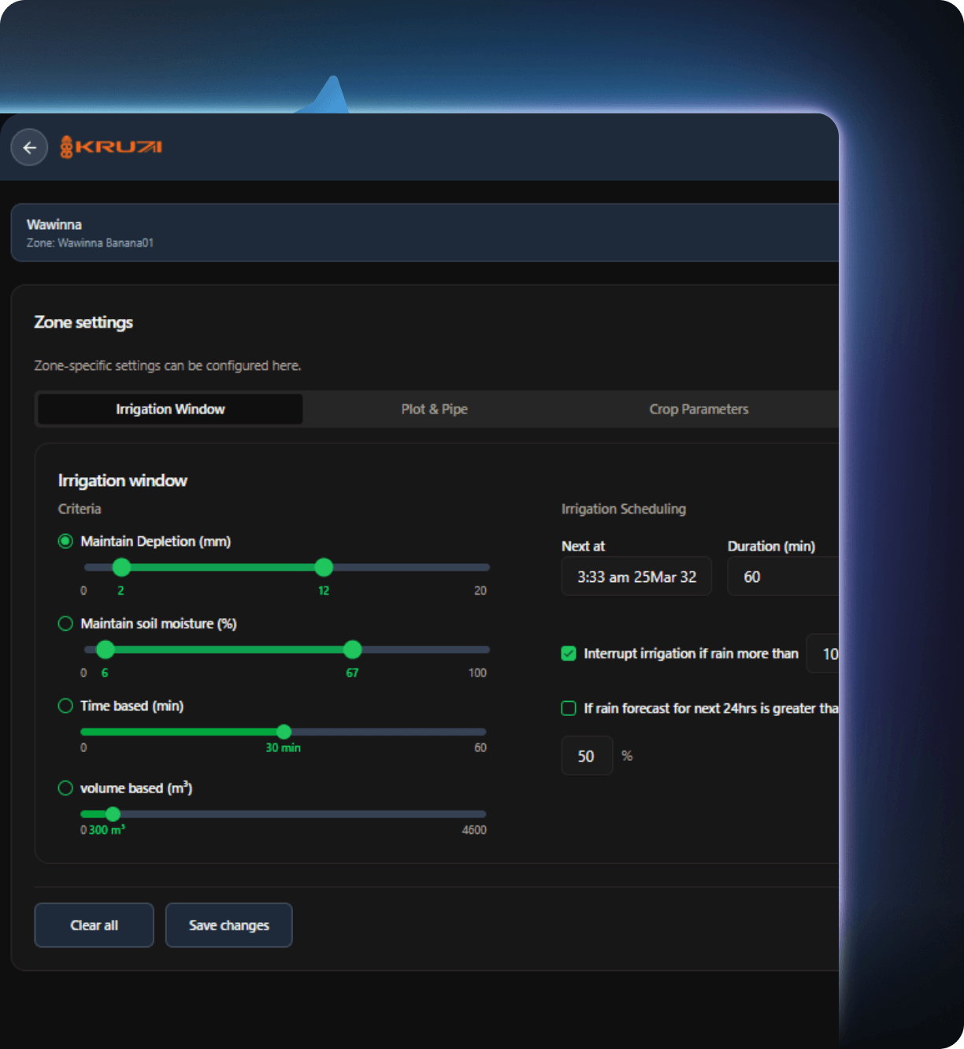Click the depletion slider upper handle at 12
This screenshot has width=964, height=1049.
pyautogui.click(x=324, y=567)
